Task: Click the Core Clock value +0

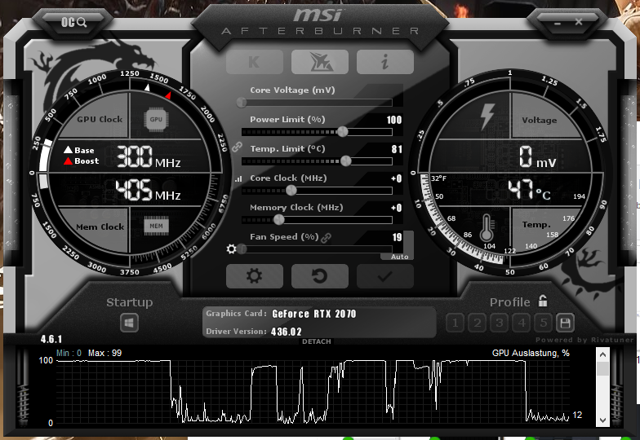Action: 396,178
